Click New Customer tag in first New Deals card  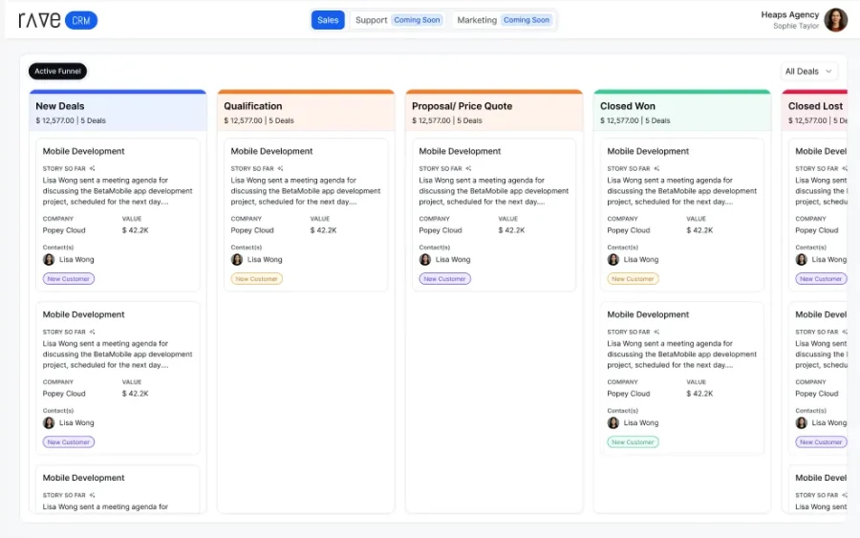coord(69,279)
